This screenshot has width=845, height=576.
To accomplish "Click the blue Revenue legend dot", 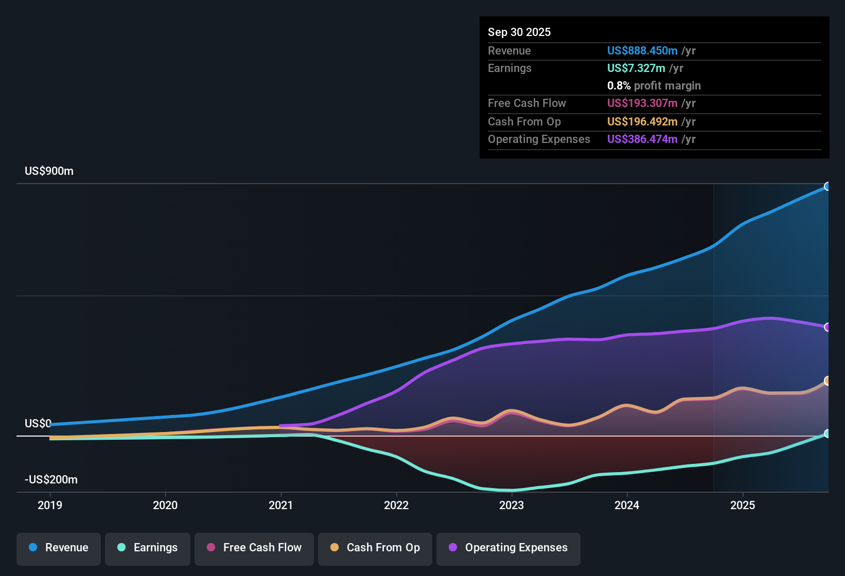I will [x=32, y=548].
